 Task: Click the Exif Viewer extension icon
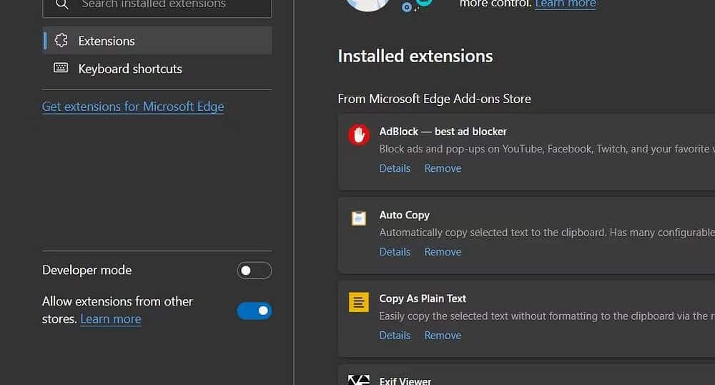pos(358,380)
